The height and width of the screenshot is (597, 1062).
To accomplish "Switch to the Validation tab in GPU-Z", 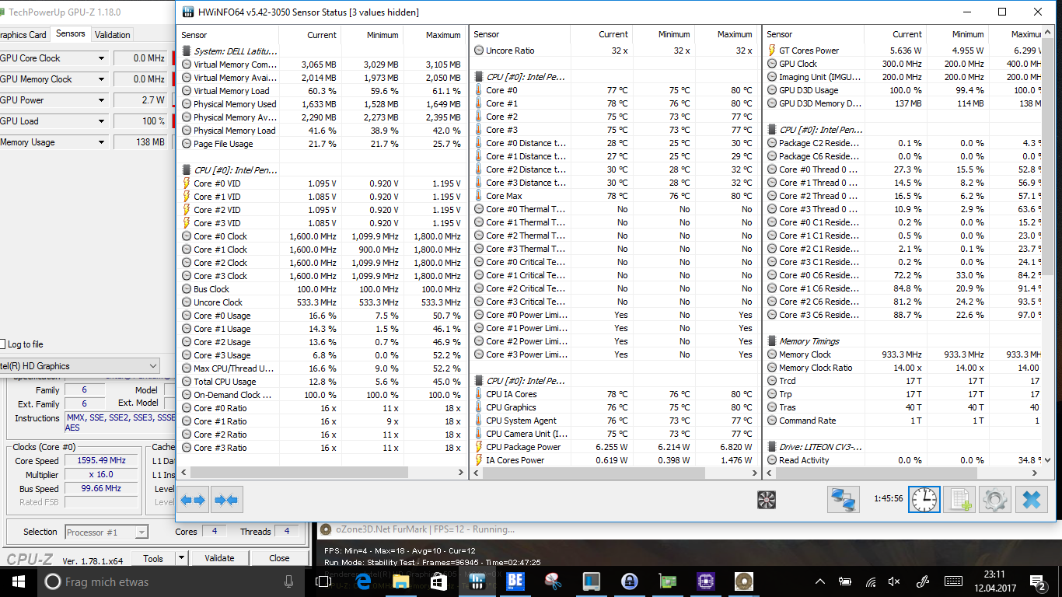I will (112, 35).
